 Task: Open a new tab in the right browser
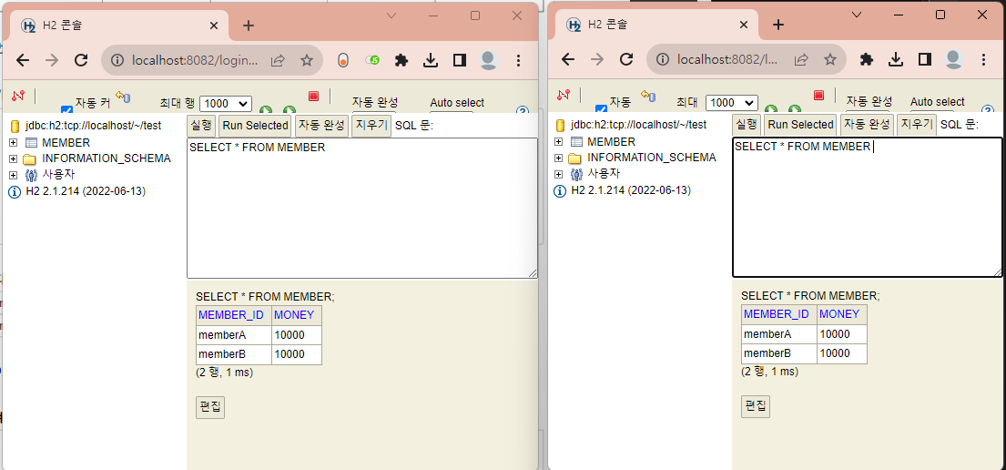pyautogui.click(x=777, y=25)
